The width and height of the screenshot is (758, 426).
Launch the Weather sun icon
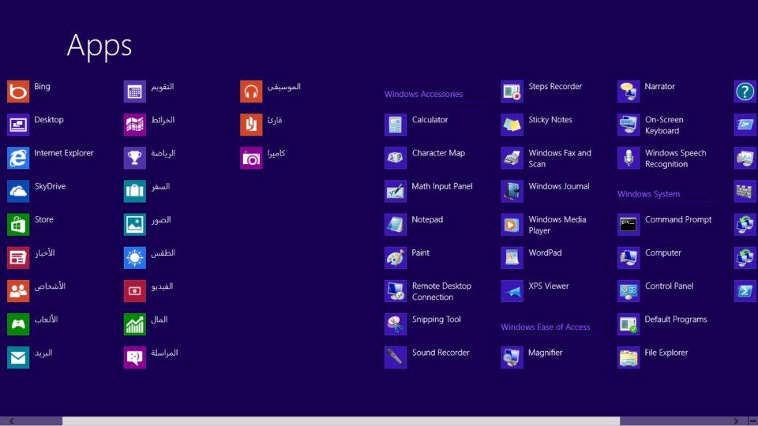click(x=134, y=258)
